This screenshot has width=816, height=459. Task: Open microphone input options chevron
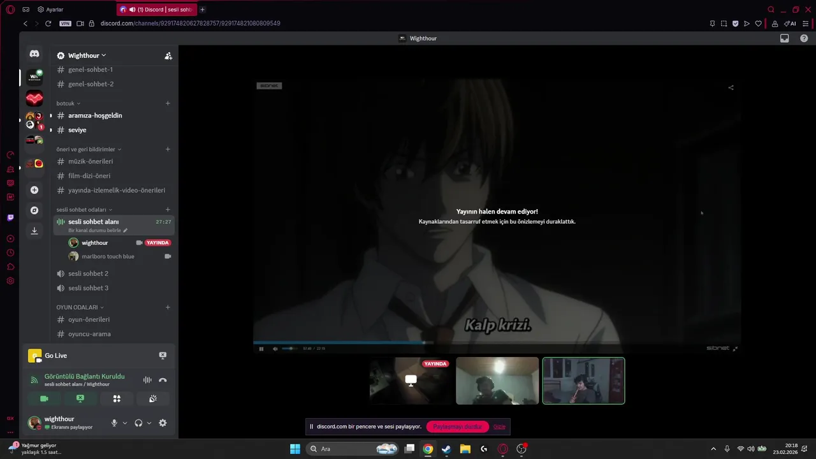125,423
